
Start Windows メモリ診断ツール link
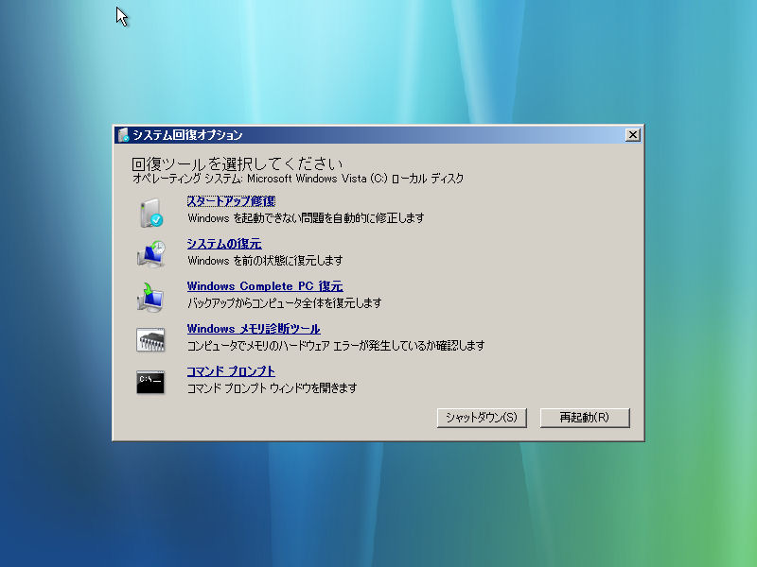coord(254,328)
